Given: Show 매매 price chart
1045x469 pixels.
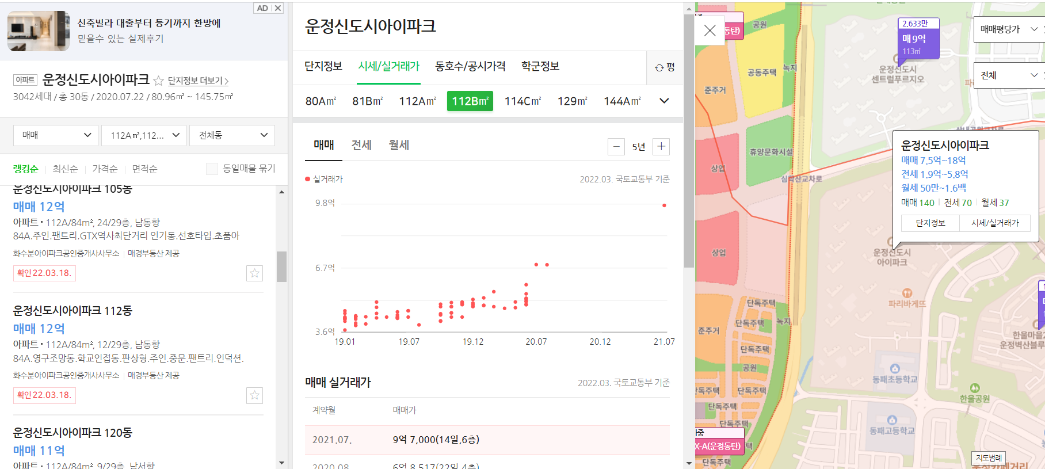Looking at the screenshot, I should tap(324, 145).
